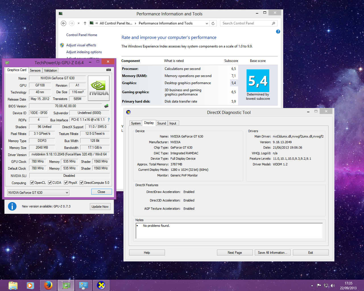Click the GPU-Z Name field value
The height and width of the screenshot is (291, 364).
tap(57, 78)
